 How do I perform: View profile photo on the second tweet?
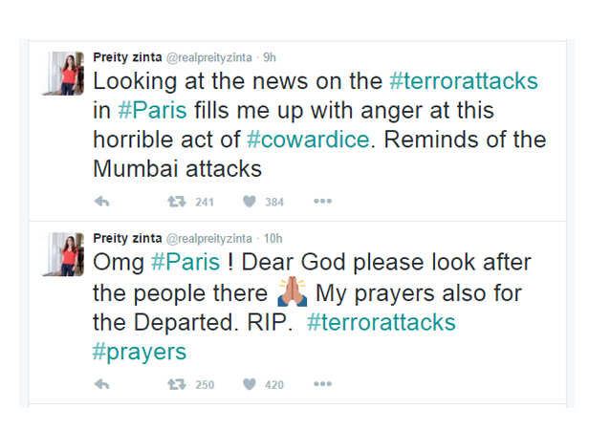click(x=63, y=254)
